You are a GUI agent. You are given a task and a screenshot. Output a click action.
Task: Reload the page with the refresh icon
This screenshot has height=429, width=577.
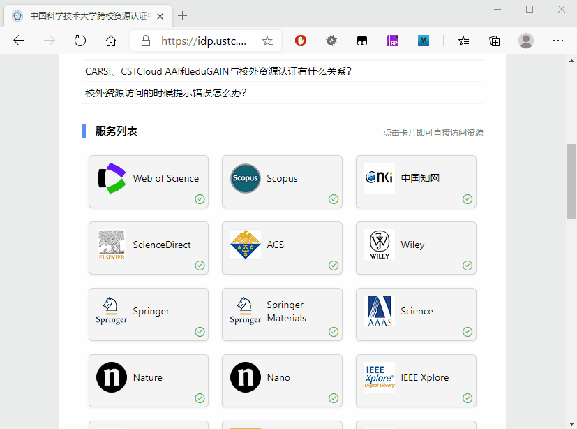(x=80, y=41)
